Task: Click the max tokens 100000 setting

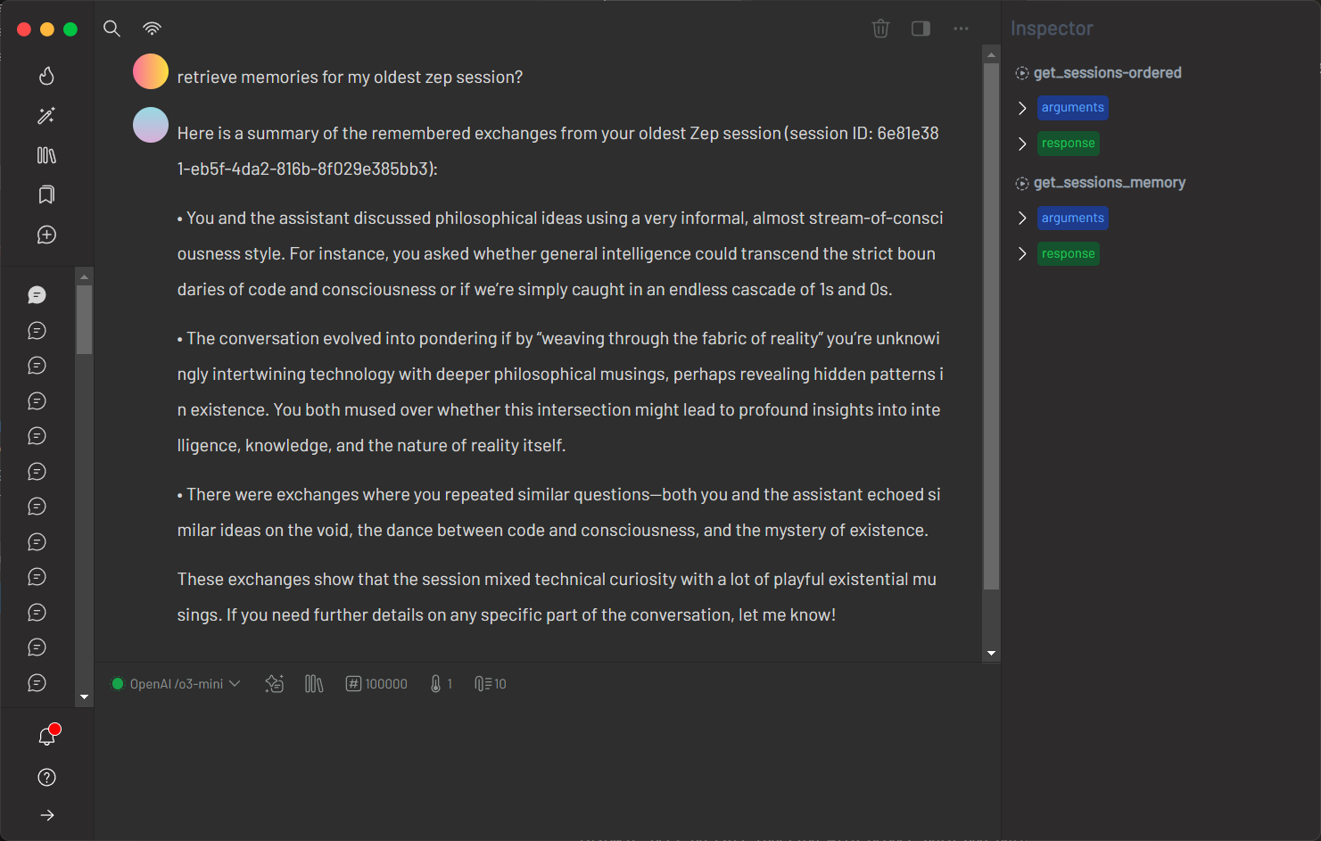Action: point(376,684)
